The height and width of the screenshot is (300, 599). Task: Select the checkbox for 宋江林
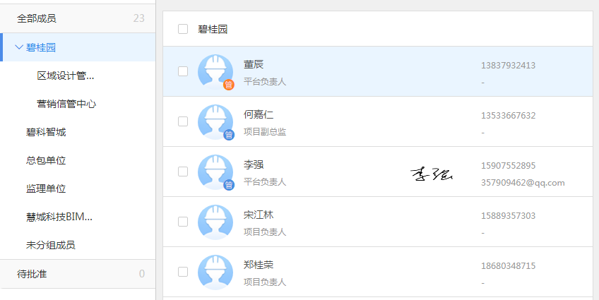point(183,221)
